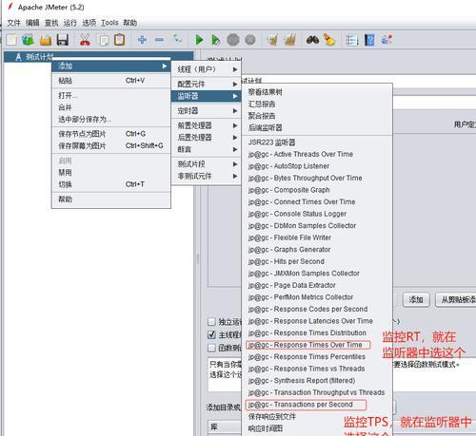The width and height of the screenshot is (476, 436).
Task: Expand the 定时器 submenu
Action: [207, 110]
